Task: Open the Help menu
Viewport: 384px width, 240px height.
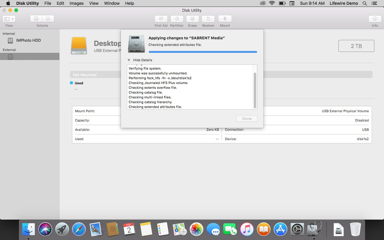Action: point(130,3)
